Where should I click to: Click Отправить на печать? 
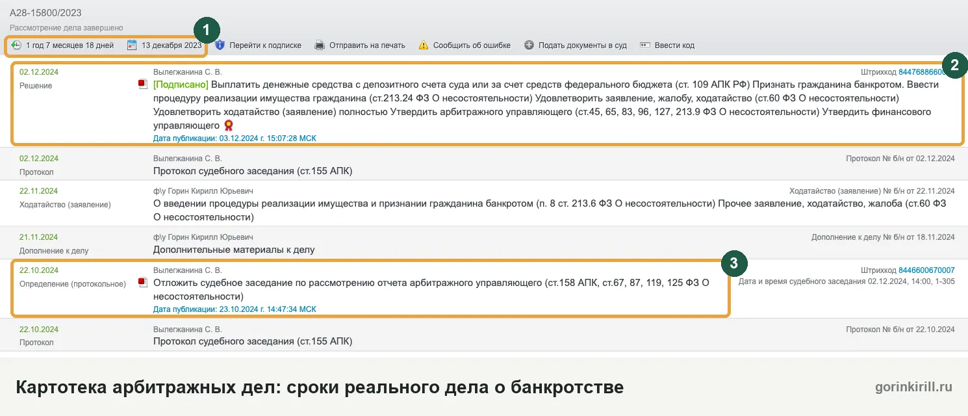367,45
